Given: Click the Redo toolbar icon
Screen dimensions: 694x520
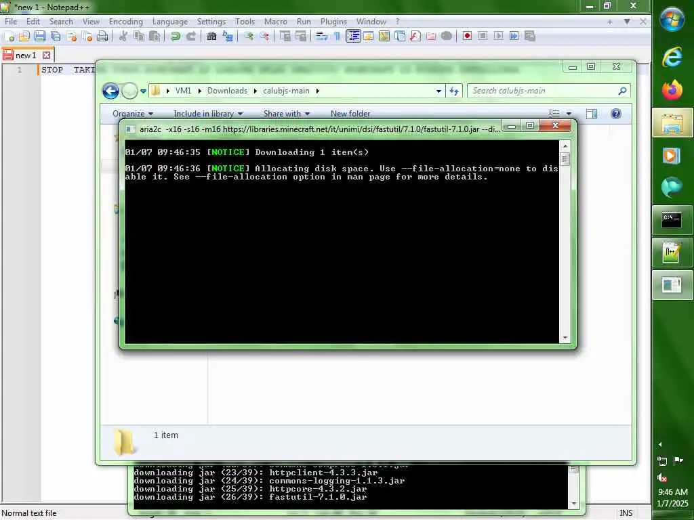Looking at the screenshot, I should click(190, 37).
